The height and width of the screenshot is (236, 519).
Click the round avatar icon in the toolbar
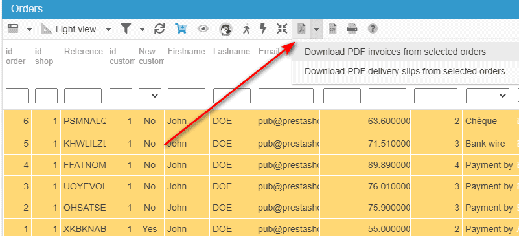pos(225,29)
